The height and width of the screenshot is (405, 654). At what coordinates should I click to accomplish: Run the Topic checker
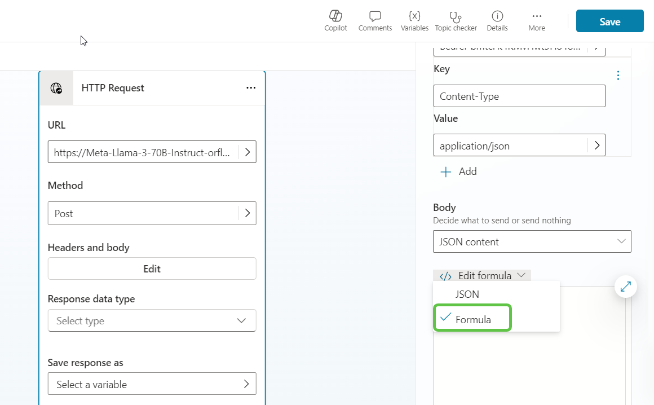[x=456, y=21]
